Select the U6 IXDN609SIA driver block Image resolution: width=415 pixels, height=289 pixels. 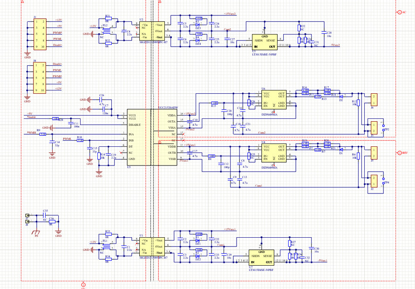(274, 100)
